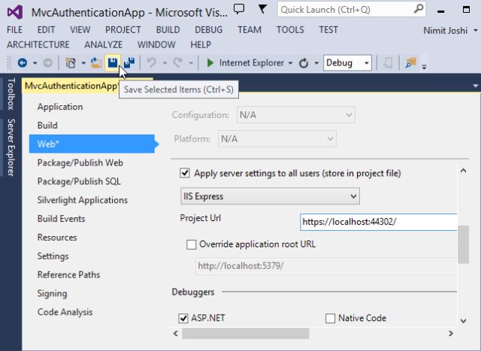The image size is (481, 351).
Task: Click the Find in Files toolbar icon
Action: tap(411, 63)
